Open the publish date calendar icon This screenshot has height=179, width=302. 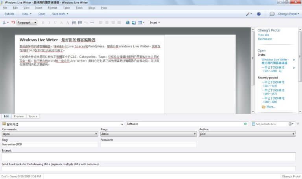click(291, 124)
